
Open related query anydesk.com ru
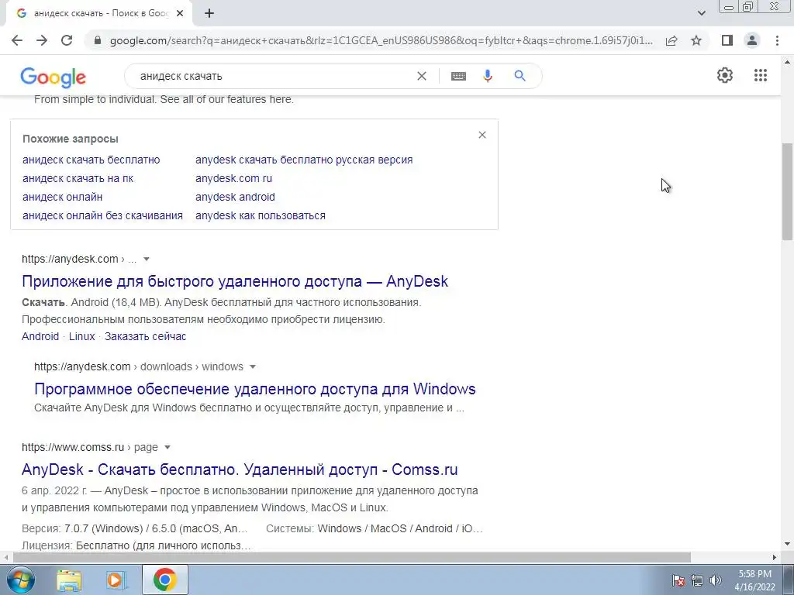pos(233,179)
